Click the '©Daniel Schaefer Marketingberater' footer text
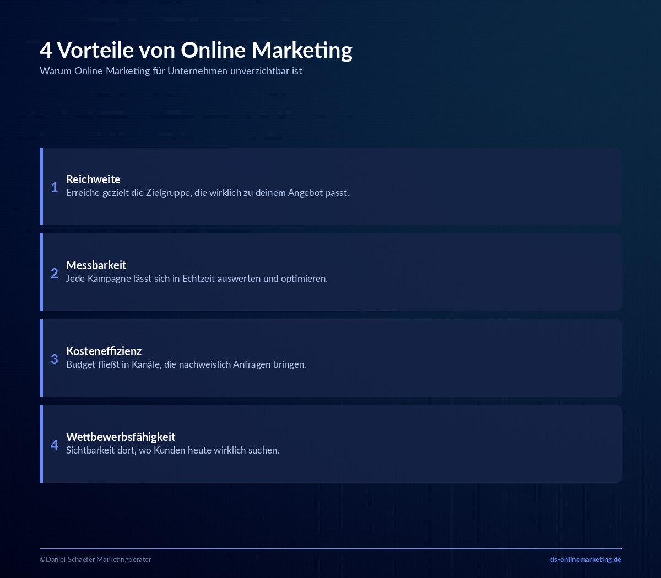This screenshot has height=578, width=661. (95, 559)
